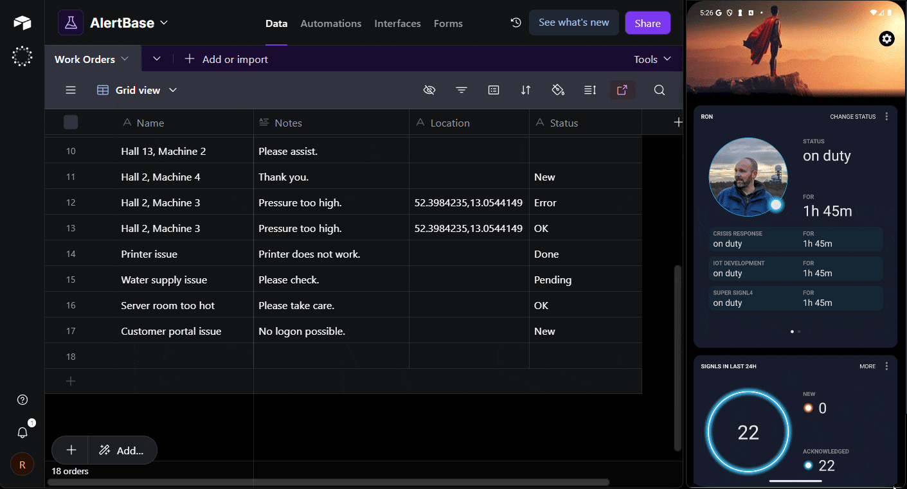Open phone settings gear icon
Viewport: 907px width, 489px height.
click(x=887, y=39)
